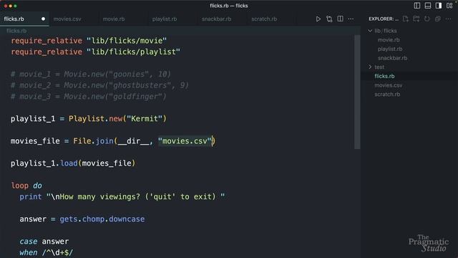Create a new file in Explorer
This screenshot has height=258, width=458.
pyautogui.click(x=406, y=19)
